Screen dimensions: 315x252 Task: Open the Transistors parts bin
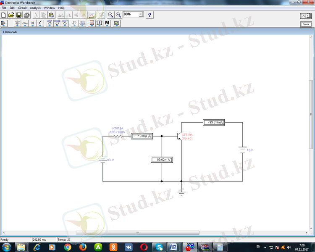[x=40, y=24]
